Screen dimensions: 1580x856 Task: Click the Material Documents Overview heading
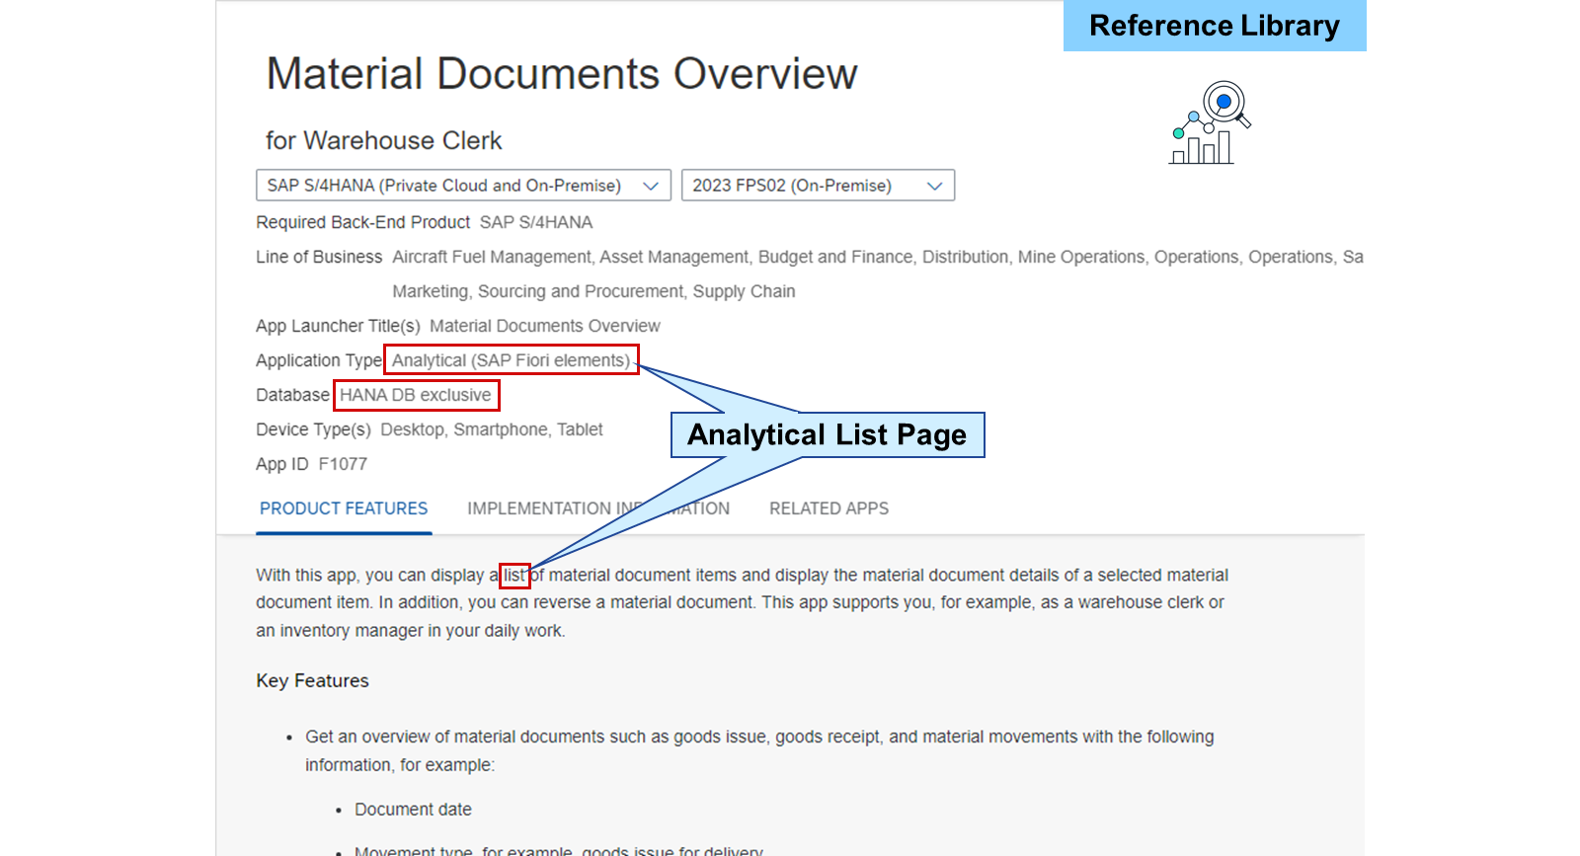pyautogui.click(x=562, y=74)
